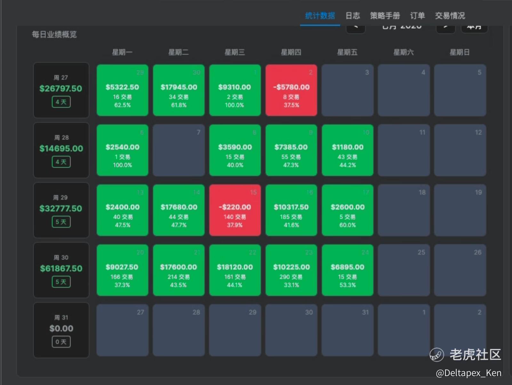The height and width of the screenshot is (385, 512).
Task: Open the 交易情况 tab
Action: pyautogui.click(x=450, y=16)
